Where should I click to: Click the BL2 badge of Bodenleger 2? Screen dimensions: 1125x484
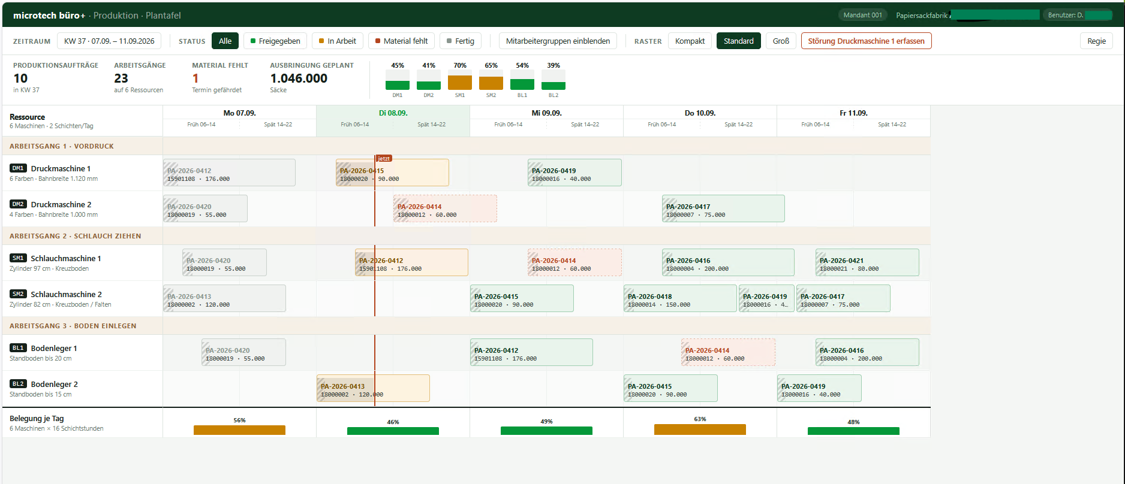click(18, 384)
